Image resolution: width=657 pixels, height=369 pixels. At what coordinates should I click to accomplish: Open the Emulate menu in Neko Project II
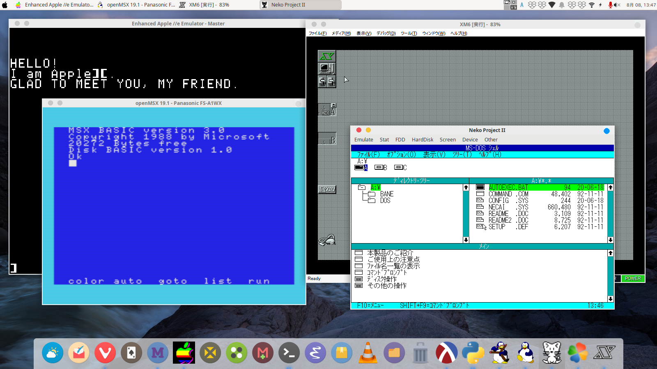(364, 140)
